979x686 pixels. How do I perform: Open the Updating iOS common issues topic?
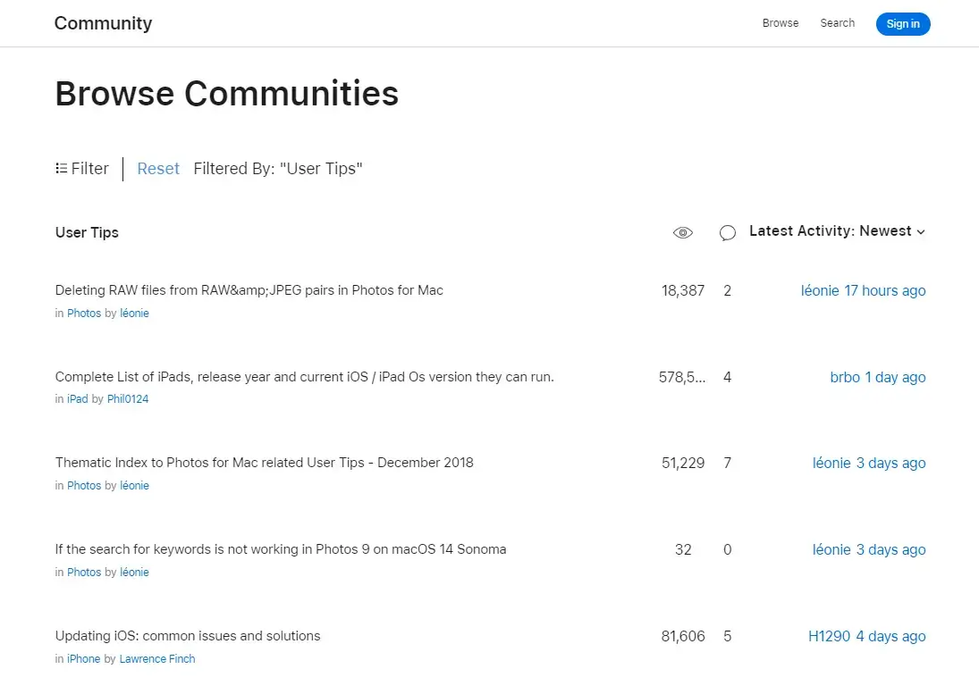click(x=188, y=635)
